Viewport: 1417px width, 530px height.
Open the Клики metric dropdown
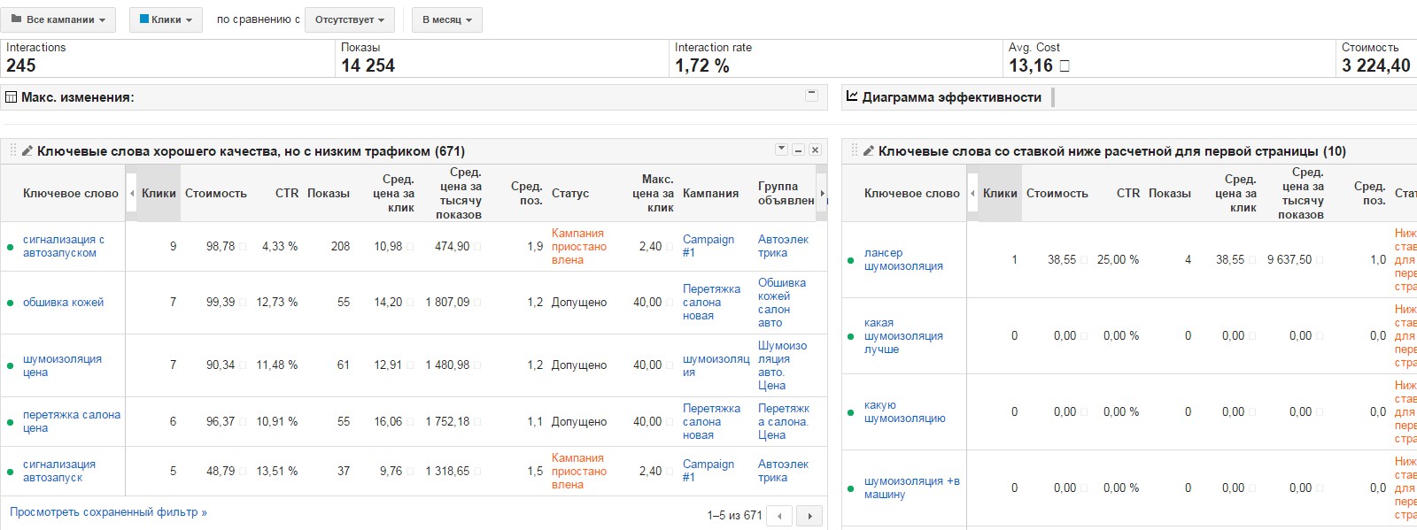166,19
